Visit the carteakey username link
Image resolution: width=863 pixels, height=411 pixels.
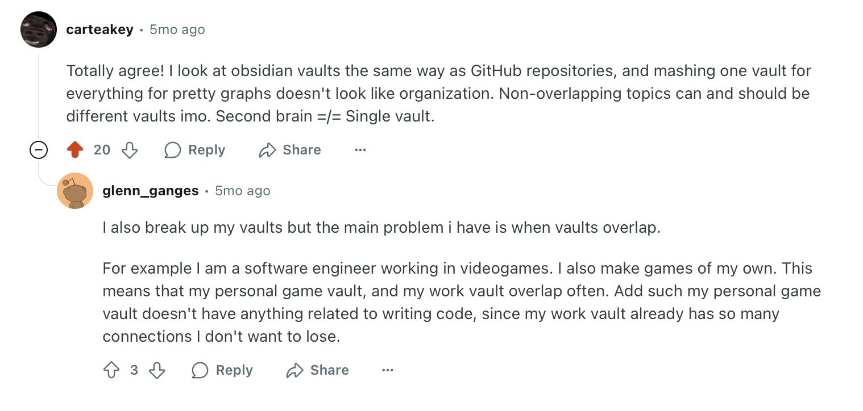(99, 30)
